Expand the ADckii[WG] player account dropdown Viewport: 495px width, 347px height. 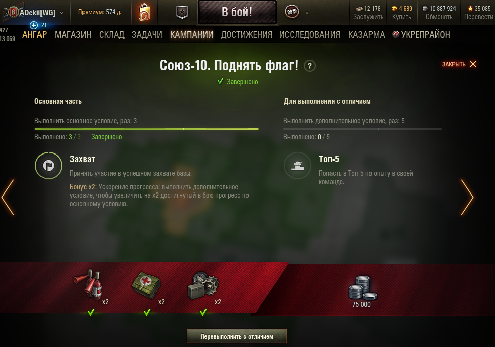coord(62,13)
